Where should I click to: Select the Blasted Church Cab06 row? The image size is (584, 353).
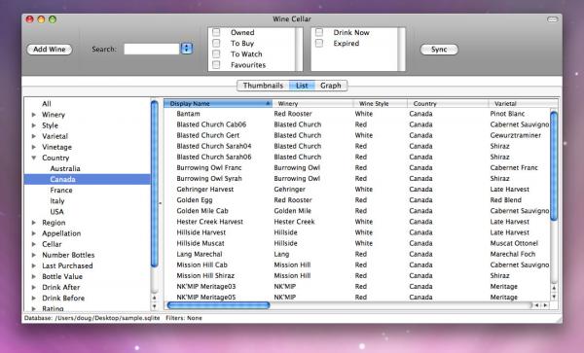357,124
